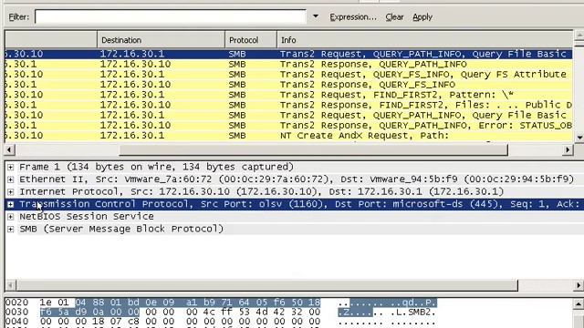Click packet details horizontal scrollbar right arrow
The width and height of the screenshot is (584, 328).
click(x=579, y=285)
